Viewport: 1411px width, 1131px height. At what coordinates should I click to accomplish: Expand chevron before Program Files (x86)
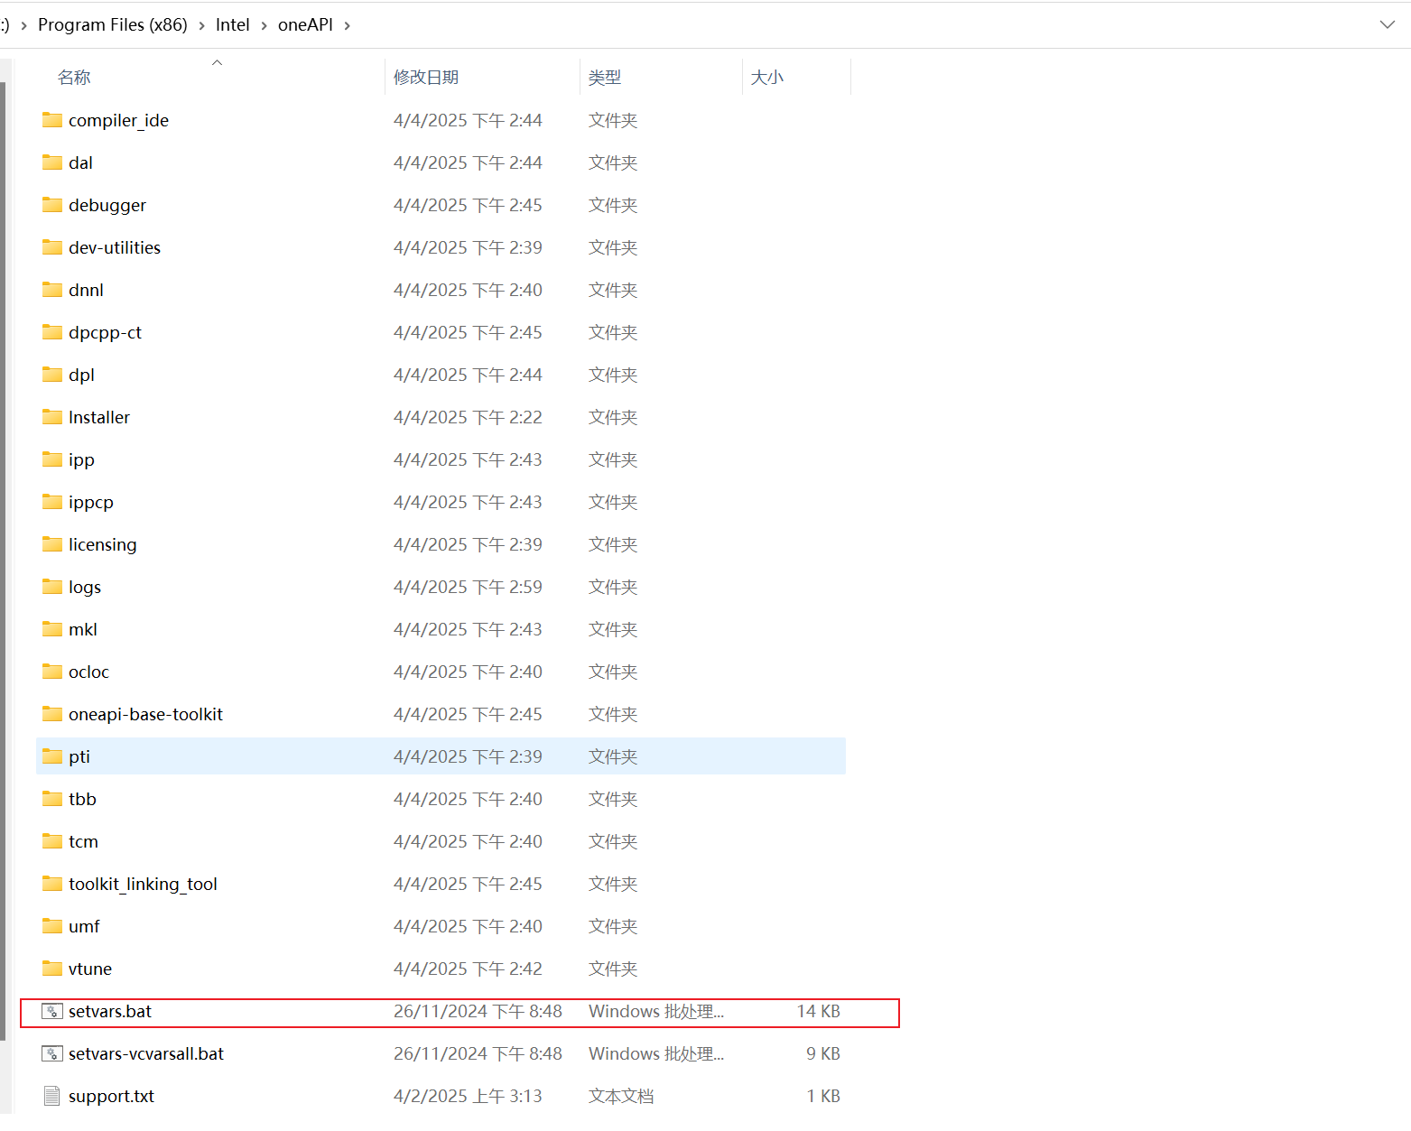23,25
